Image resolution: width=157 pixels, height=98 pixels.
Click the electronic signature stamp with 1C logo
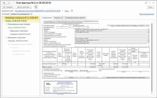tap(60, 87)
